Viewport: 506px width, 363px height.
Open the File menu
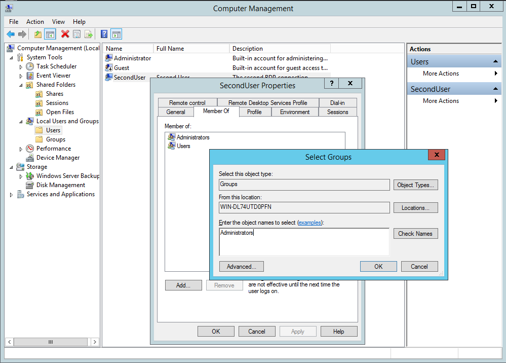click(14, 22)
